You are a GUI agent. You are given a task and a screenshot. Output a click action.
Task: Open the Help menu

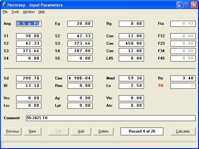[x=41, y=12]
